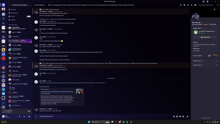Screen dimensions: 220x124
Task: Expand Mutual Friends list
Action: (205, 65)
